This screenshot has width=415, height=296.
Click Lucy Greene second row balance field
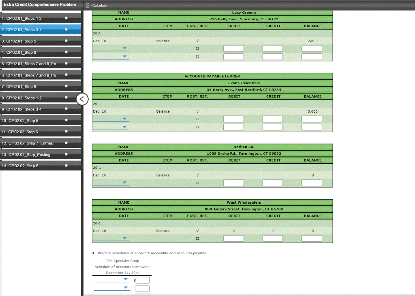(x=312, y=57)
